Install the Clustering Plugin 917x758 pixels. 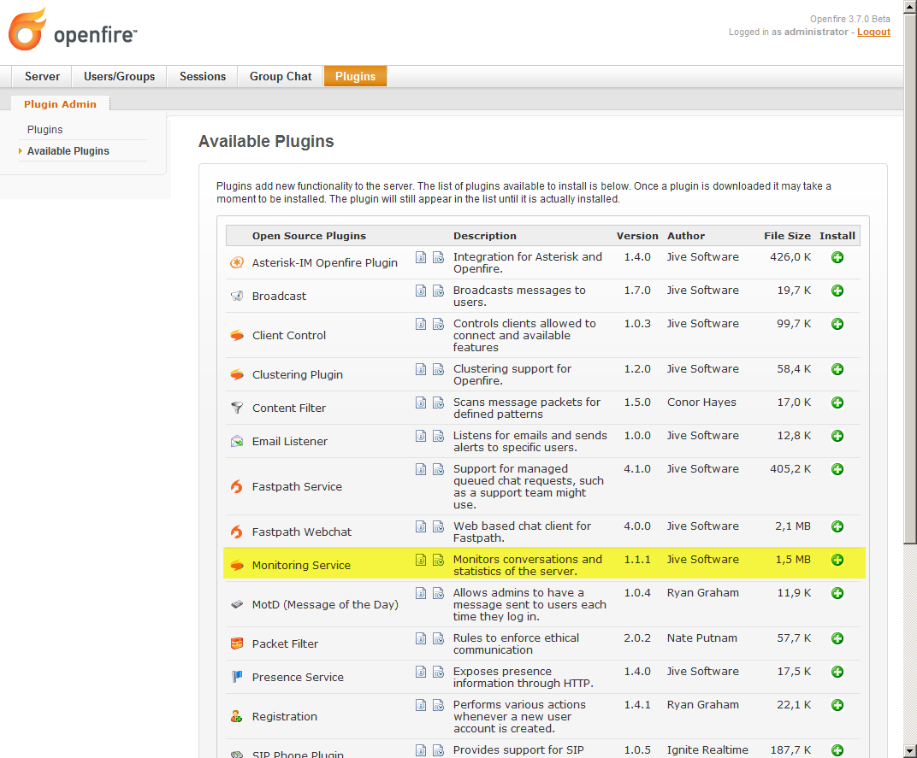[x=837, y=369]
